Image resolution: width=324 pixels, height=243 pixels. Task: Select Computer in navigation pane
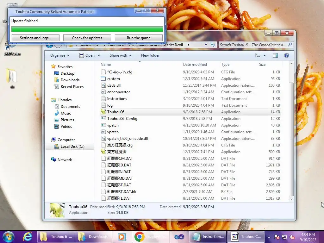[66, 140]
